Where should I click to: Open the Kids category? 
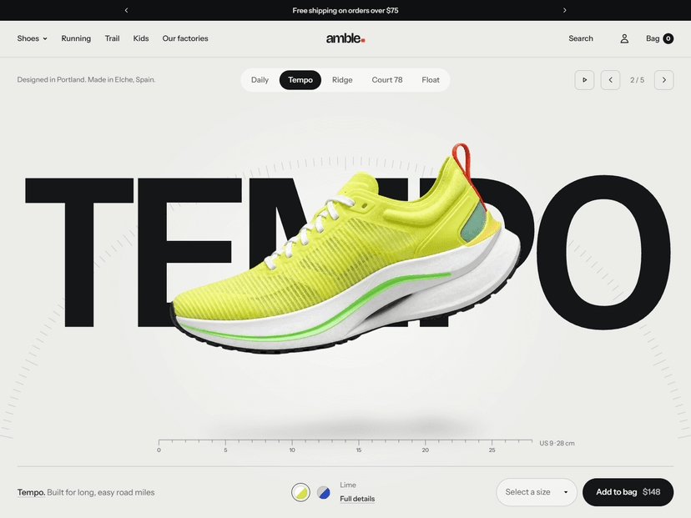pyautogui.click(x=140, y=38)
